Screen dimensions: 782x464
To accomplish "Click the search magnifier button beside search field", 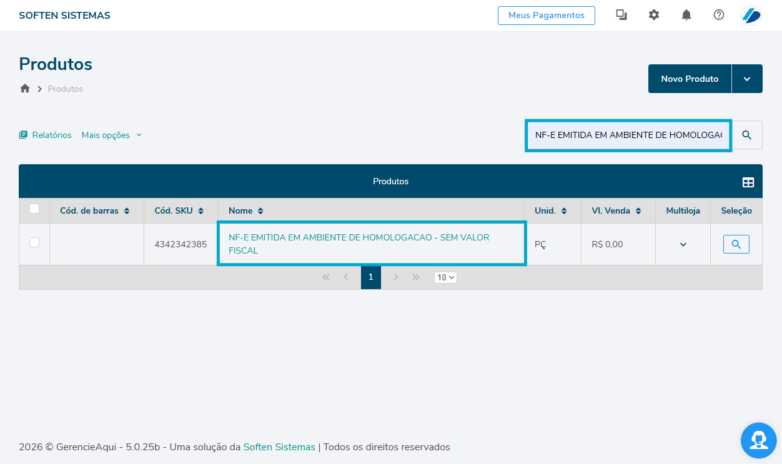I will coord(746,135).
